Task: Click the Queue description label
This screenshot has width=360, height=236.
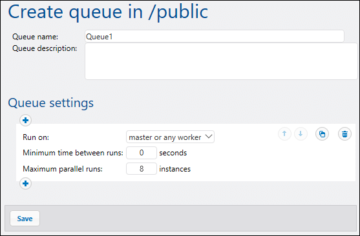Action: [x=45, y=48]
